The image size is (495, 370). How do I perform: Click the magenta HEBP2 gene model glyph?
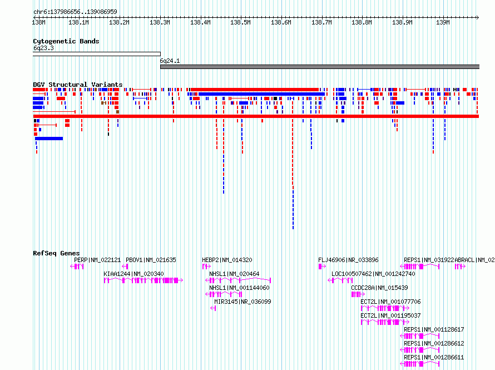(x=206, y=267)
